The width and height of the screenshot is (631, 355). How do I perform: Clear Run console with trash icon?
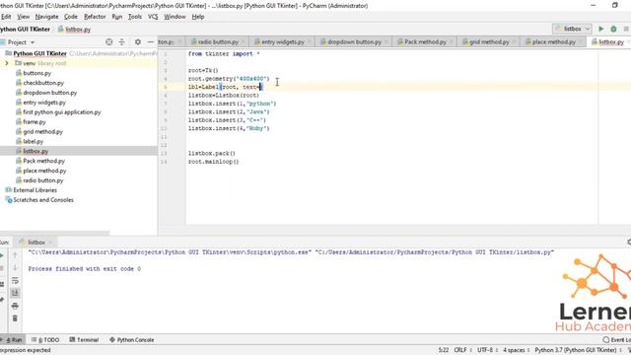tap(15, 319)
